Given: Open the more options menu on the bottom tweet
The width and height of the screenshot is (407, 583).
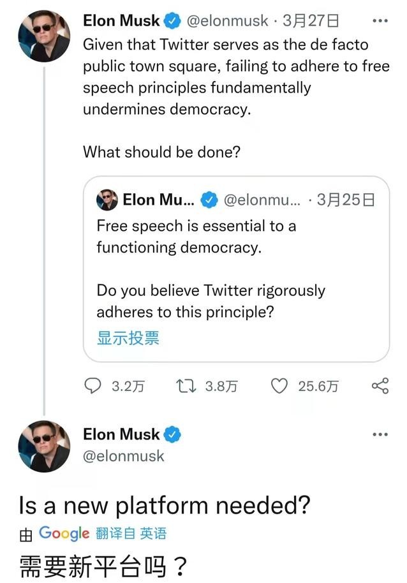Looking at the screenshot, I should click(380, 434).
